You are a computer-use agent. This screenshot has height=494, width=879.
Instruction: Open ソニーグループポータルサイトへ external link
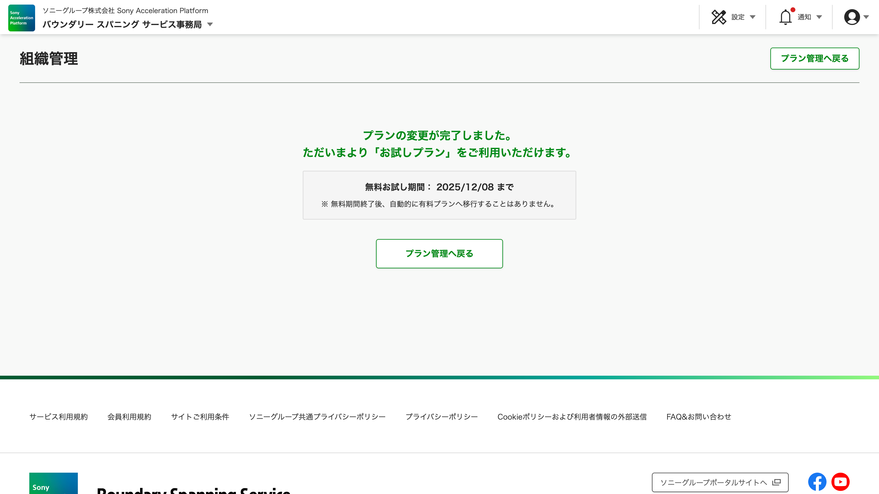point(720,482)
